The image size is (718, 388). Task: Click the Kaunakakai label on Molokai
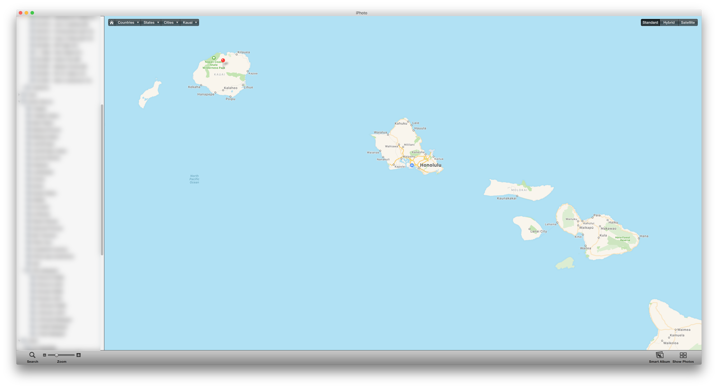point(507,198)
